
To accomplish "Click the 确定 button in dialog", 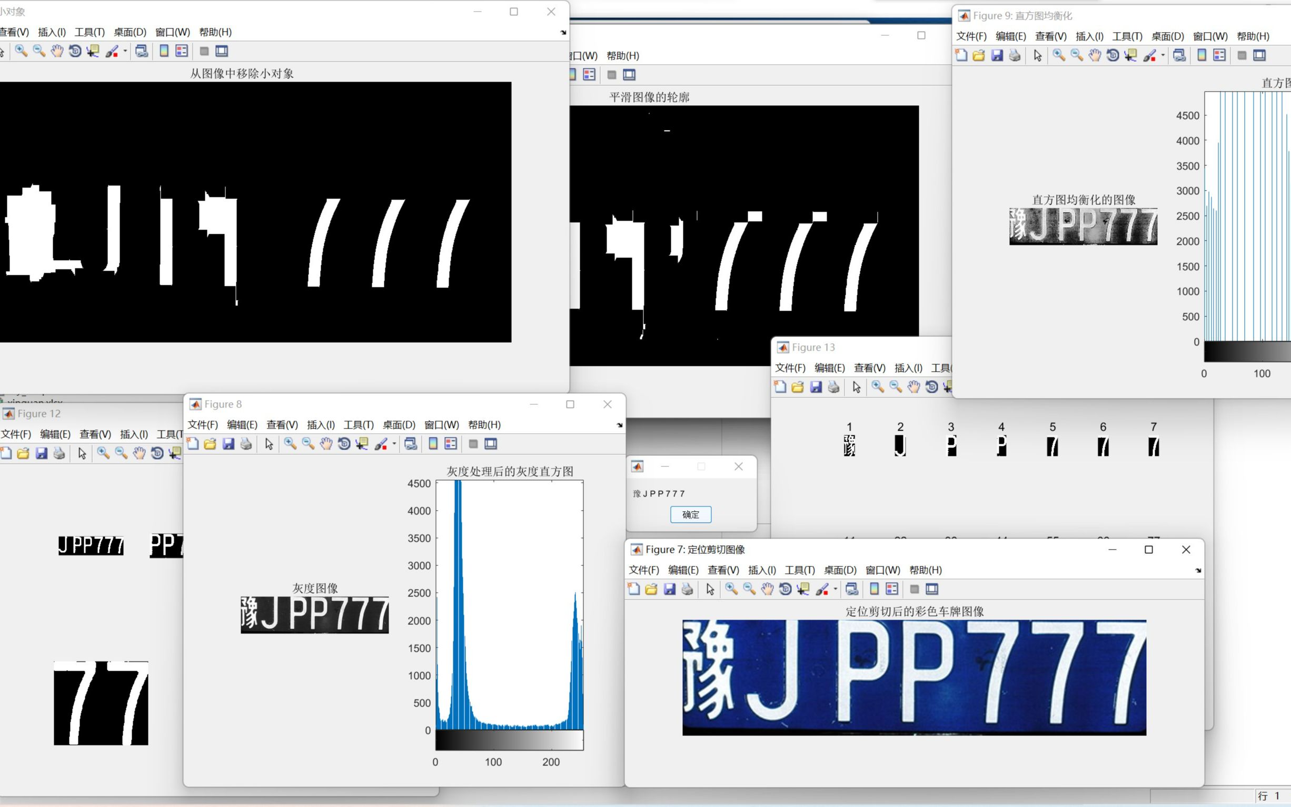I will point(690,514).
